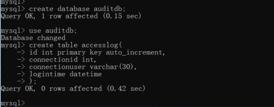Click the '(0.15 sec)' timing text
The width and height of the screenshot is (274, 107).
coord(122,16)
